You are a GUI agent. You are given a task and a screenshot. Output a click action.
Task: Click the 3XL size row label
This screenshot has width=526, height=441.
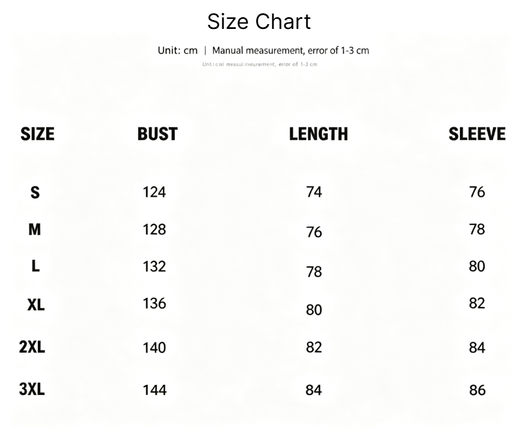32,390
